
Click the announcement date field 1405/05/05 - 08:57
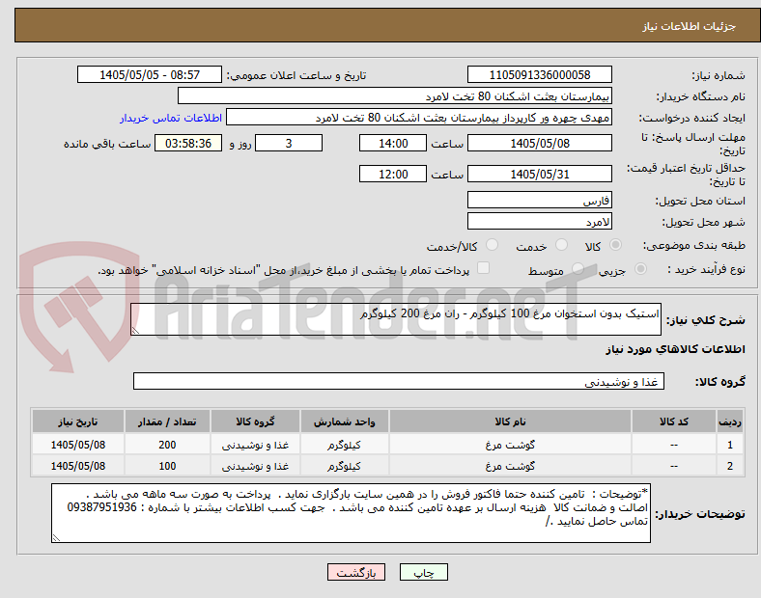pos(150,75)
